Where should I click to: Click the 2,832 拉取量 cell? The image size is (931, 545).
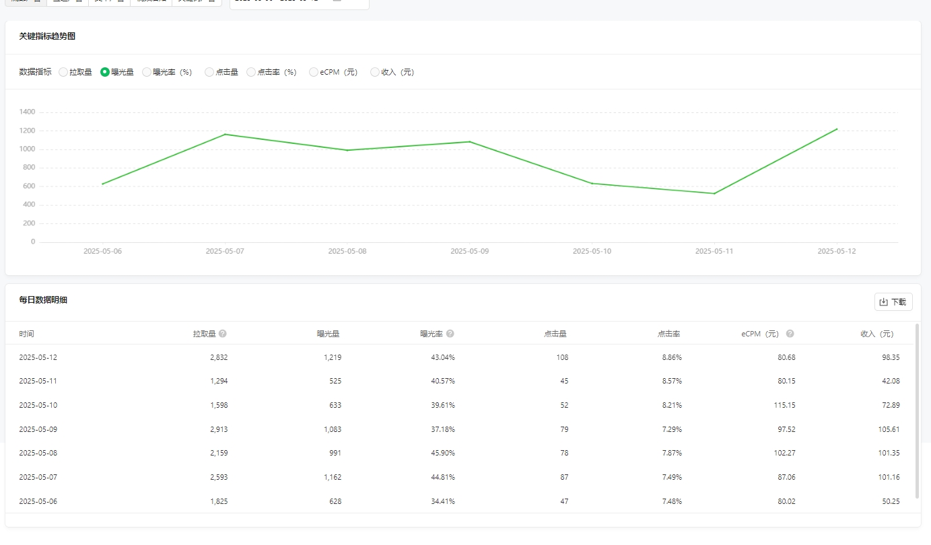(x=219, y=357)
